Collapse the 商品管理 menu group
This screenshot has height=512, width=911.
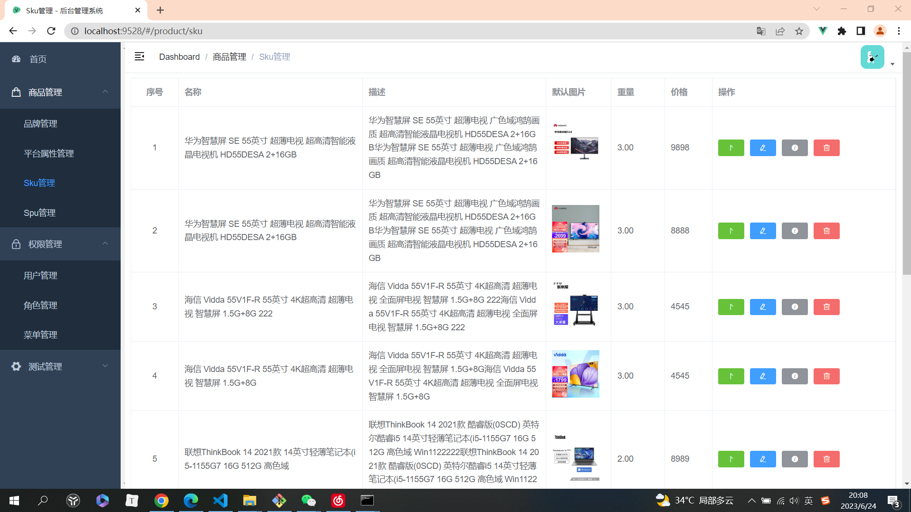[60, 92]
